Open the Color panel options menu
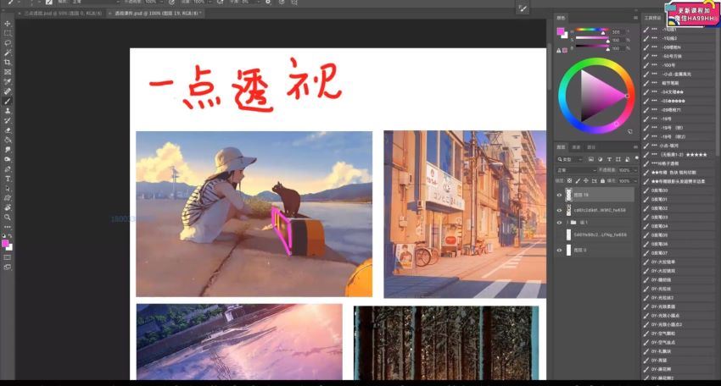The image size is (721, 386). [635, 18]
